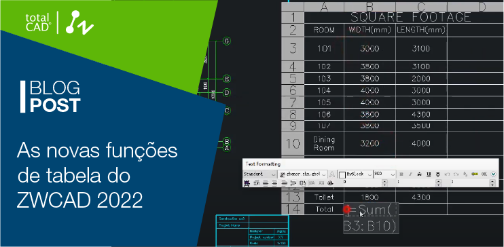
Task: Click the Stack fraction icon
Action: [465, 174]
